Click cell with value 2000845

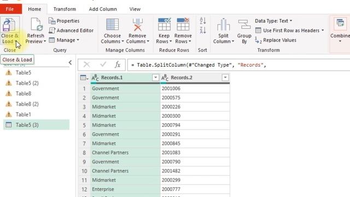pyautogui.click(x=195, y=143)
